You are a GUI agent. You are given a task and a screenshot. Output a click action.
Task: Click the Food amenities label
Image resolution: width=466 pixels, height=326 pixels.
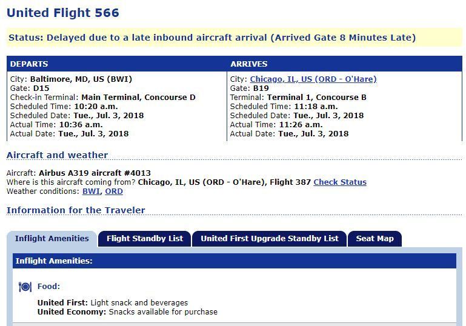(x=48, y=287)
